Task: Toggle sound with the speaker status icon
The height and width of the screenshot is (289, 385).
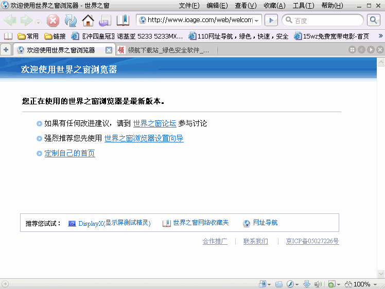Action: click(318, 284)
